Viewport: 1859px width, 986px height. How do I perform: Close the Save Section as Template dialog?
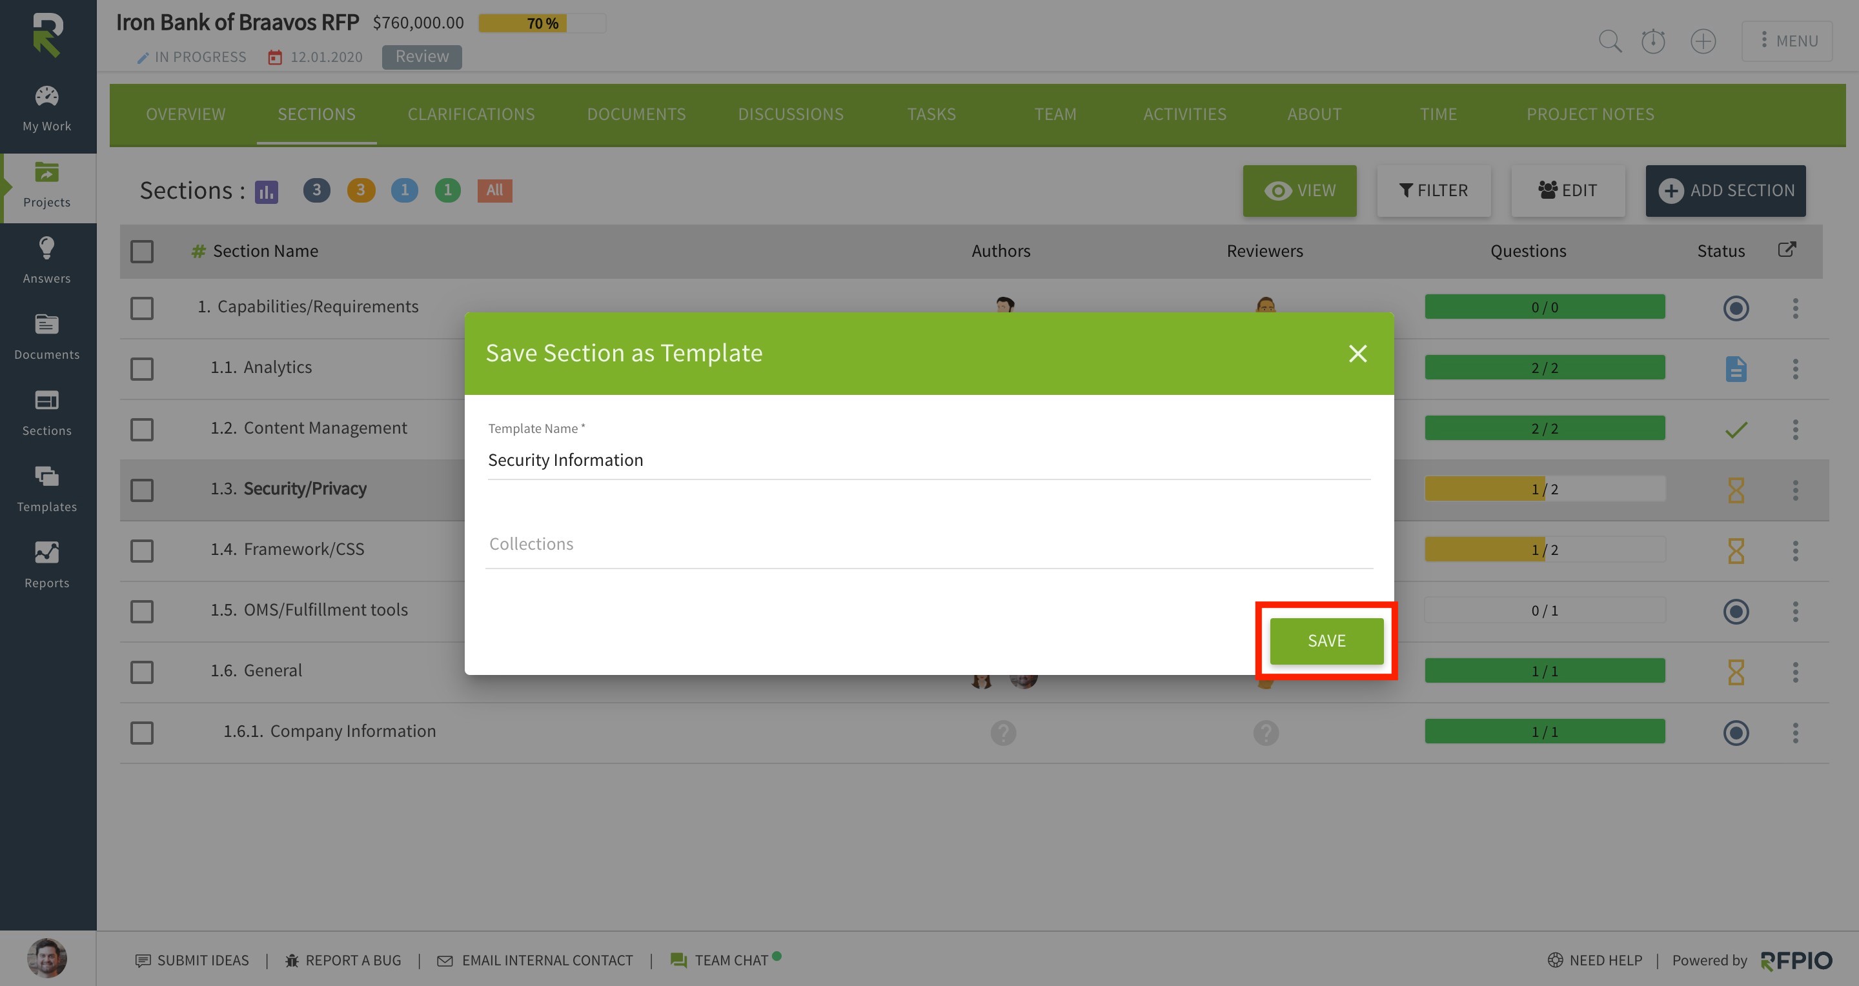click(x=1357, y=354)
